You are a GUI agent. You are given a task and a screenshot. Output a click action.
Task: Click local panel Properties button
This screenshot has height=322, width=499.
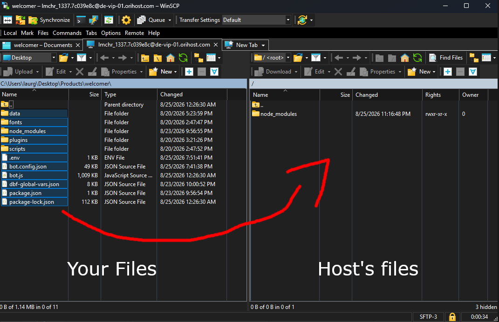pyautogui.click(x=119, y=72)
